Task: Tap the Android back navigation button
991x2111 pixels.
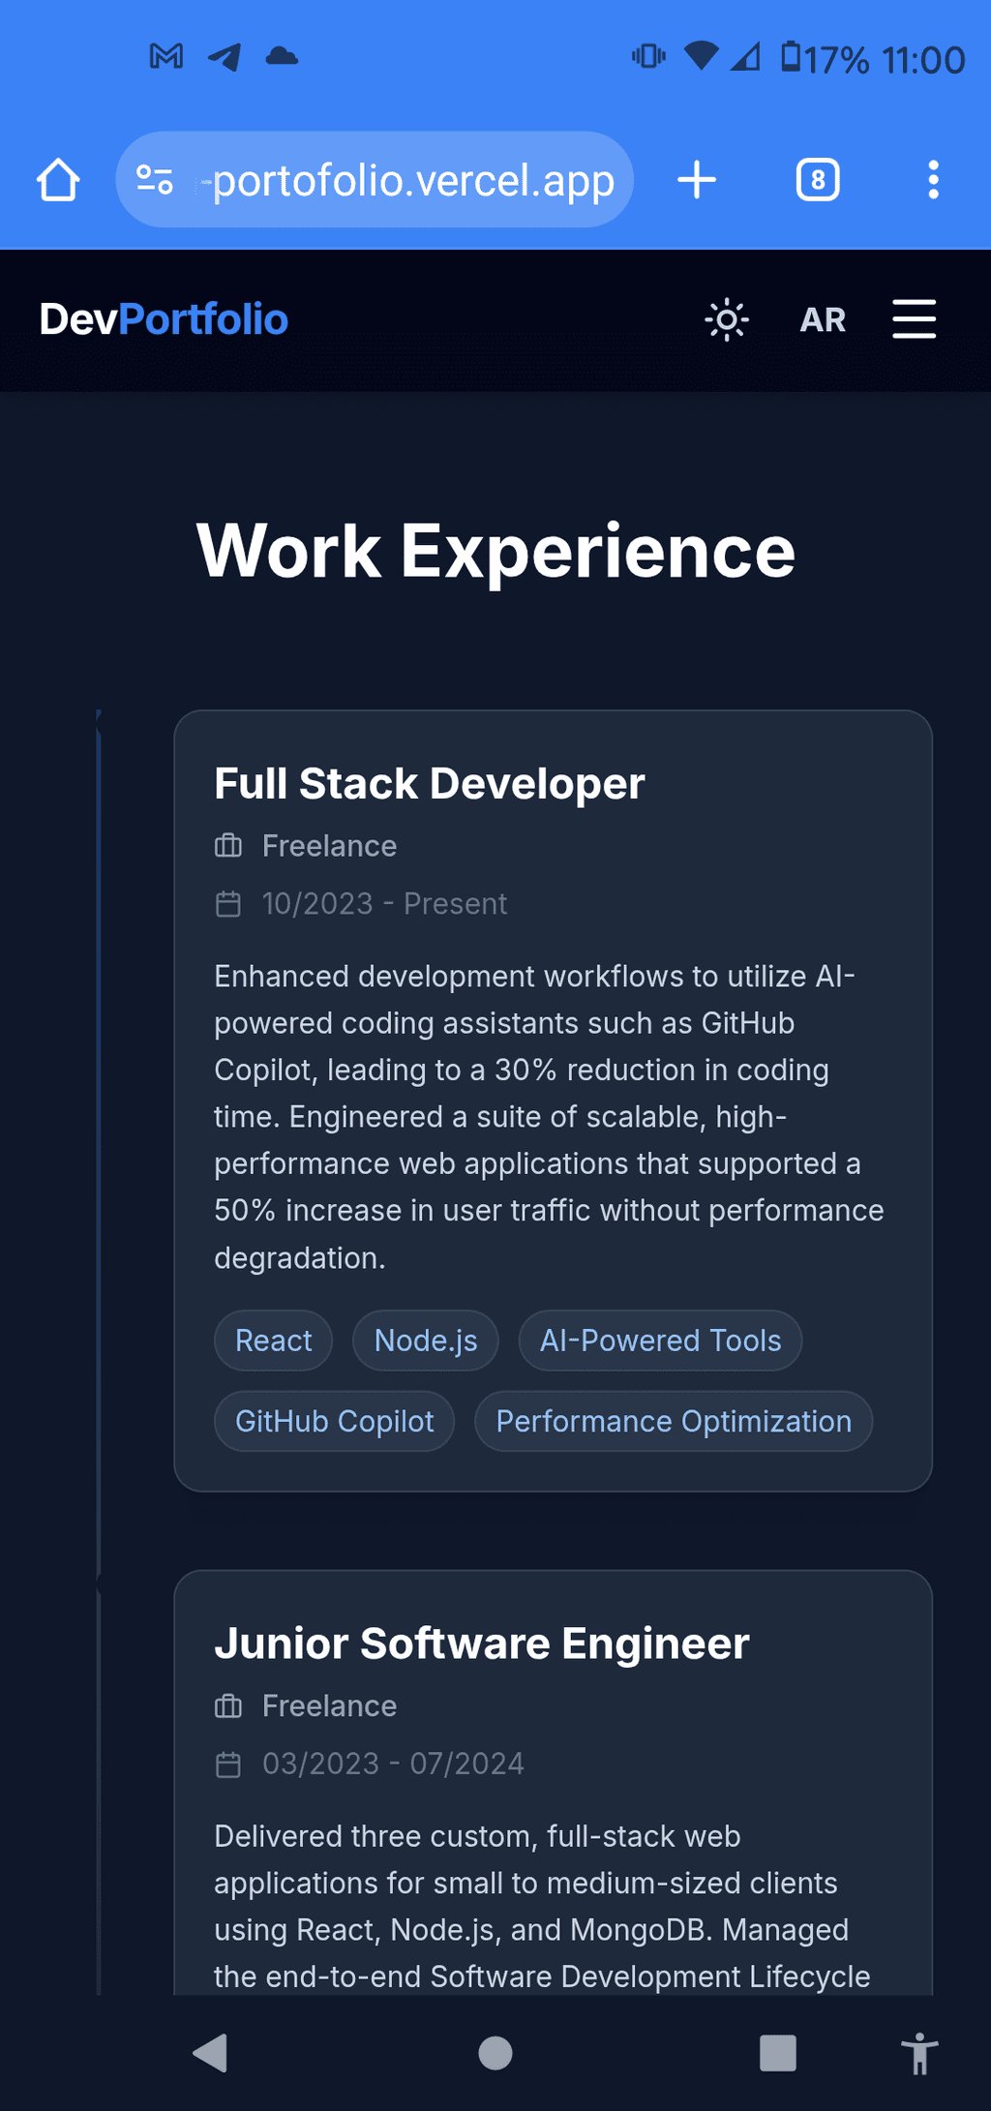Action: (x=210, y=2053)
